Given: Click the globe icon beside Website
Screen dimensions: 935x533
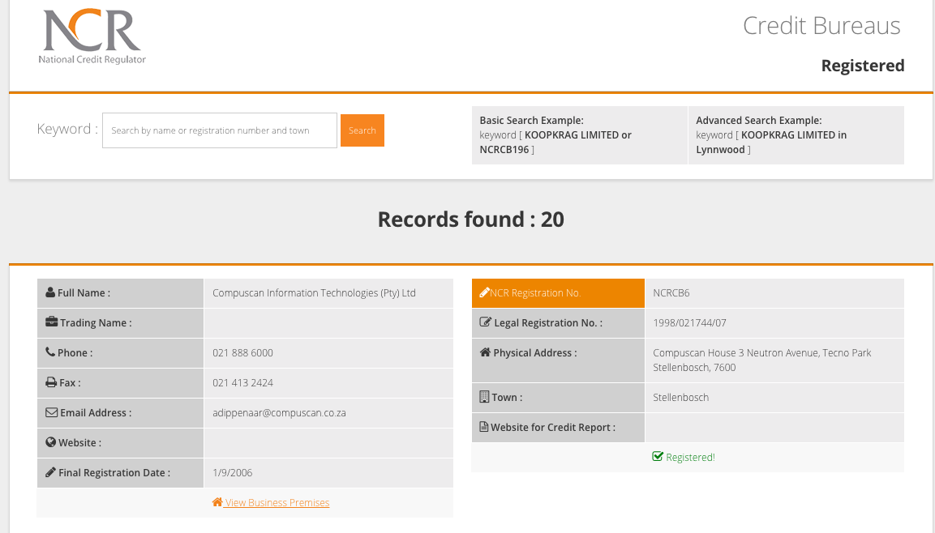Looking at the screenshot, I should click(51, 442).
